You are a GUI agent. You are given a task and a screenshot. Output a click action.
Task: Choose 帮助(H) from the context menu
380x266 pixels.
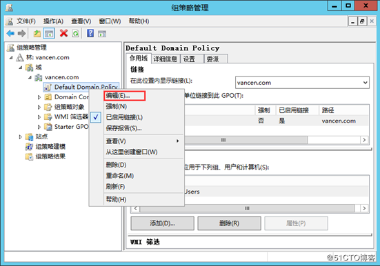coord(143,200)
